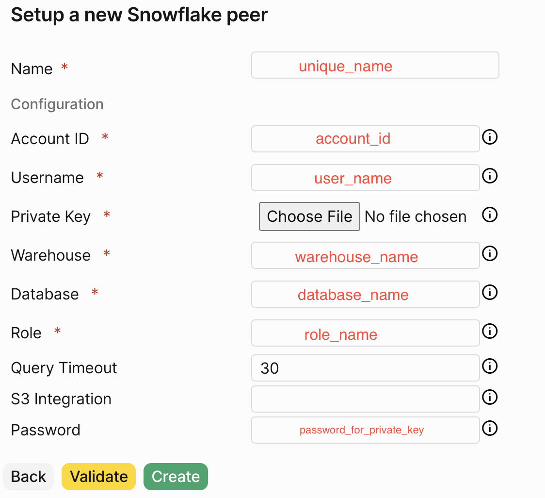Image resolution: width=545 pixels, height=498 pixels.
Task: Show info tooltip for Username field
Action: pyautogui.click(x=490, y=176)
